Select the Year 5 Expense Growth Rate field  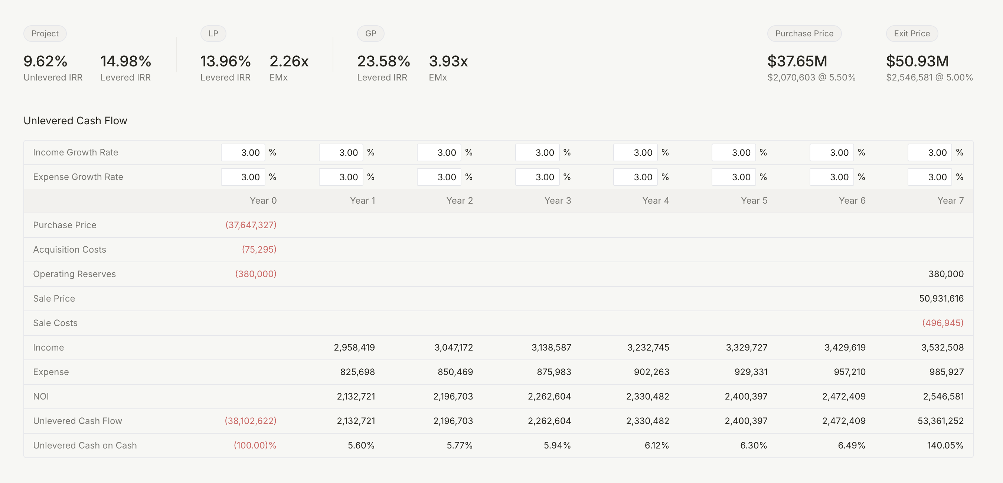pyautogui.click(x=734, y=177)
